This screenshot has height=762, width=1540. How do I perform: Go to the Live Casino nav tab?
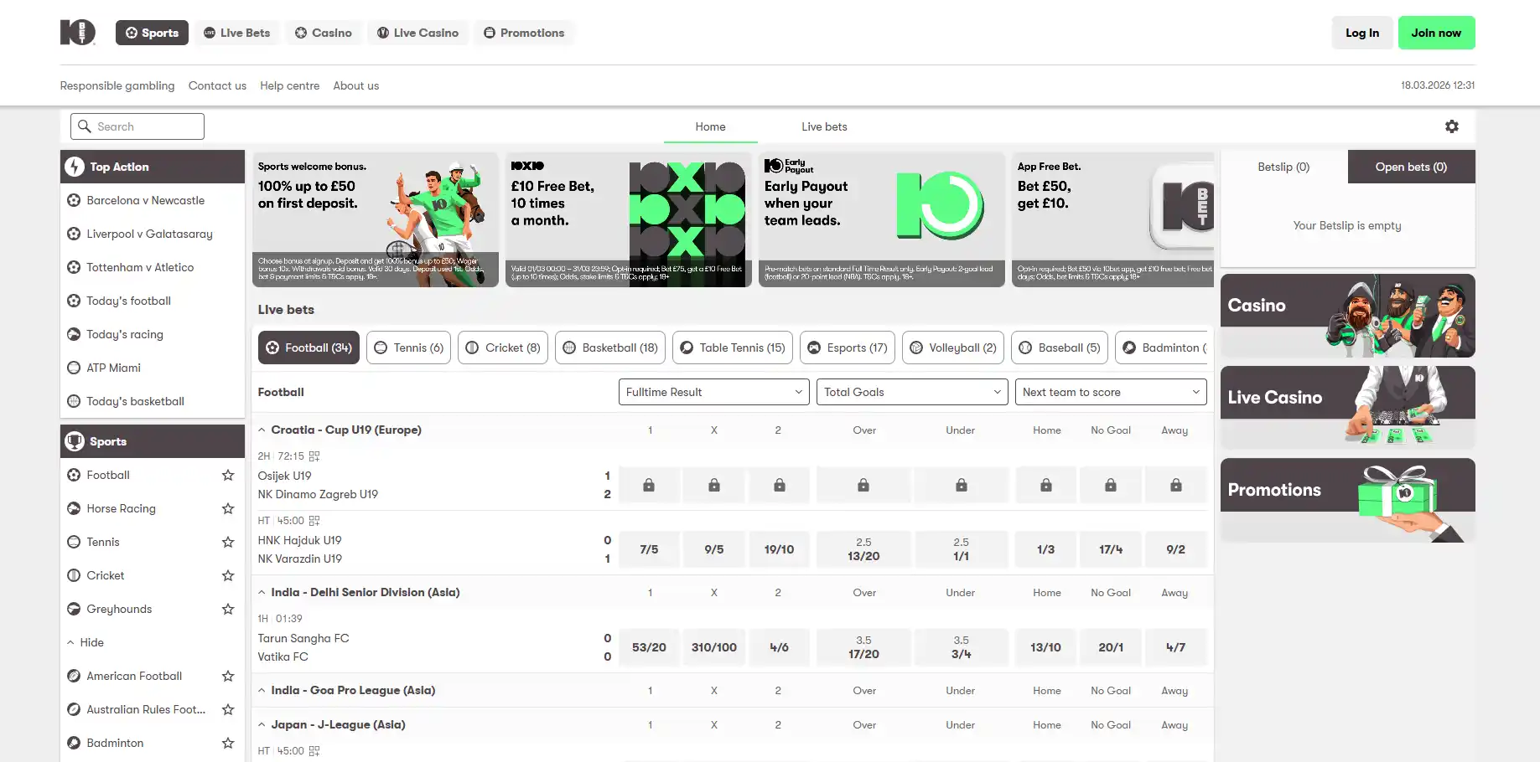[x=417, y=33]
